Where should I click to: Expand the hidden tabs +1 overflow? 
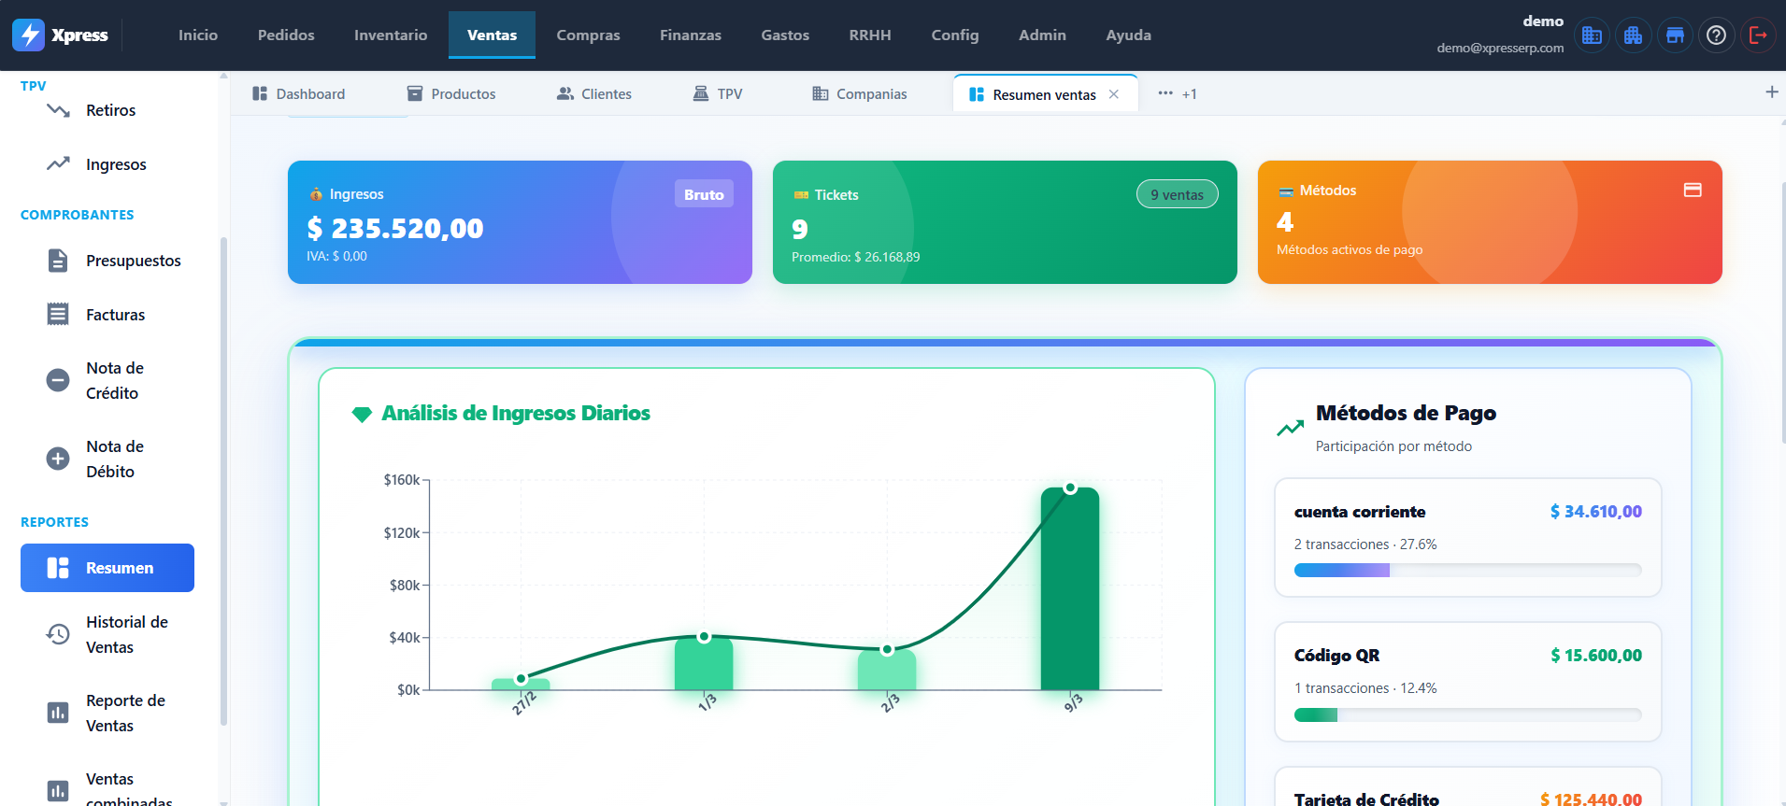pyautogui.click(x=1177, y=94)
